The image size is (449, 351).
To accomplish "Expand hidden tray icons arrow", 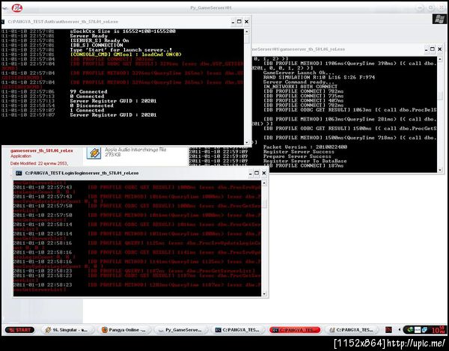I will pos(399,330).
